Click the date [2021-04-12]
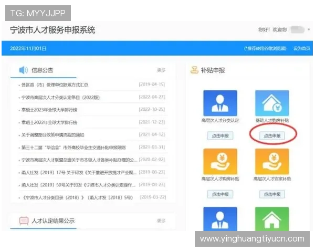 [152, 134]
